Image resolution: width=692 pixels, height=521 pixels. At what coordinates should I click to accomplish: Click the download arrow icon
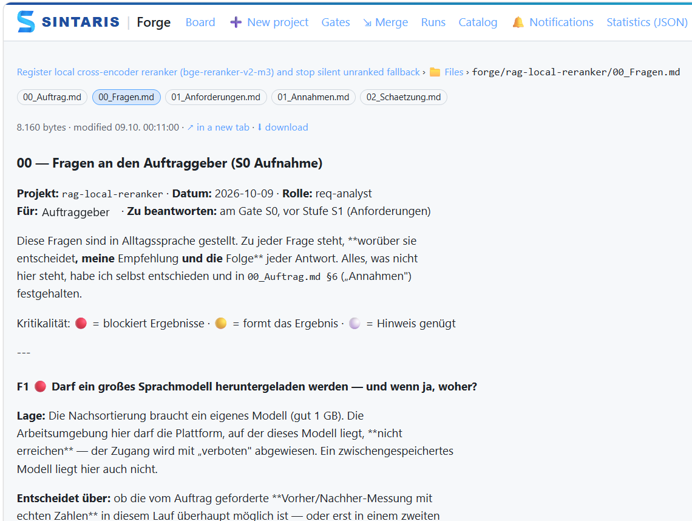tap(260, 127)
